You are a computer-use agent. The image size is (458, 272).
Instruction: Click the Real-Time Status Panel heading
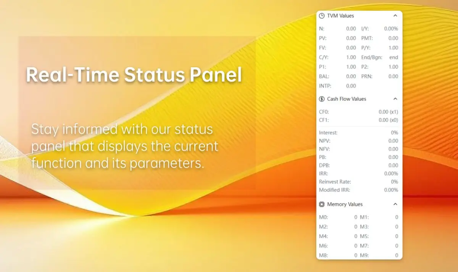click(134, 75)
